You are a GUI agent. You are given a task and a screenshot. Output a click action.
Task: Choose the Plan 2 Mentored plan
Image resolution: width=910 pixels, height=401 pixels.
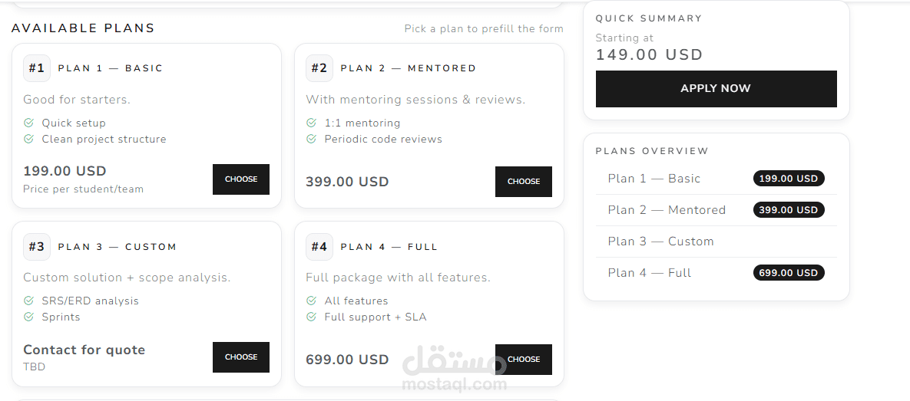[524, 182]
